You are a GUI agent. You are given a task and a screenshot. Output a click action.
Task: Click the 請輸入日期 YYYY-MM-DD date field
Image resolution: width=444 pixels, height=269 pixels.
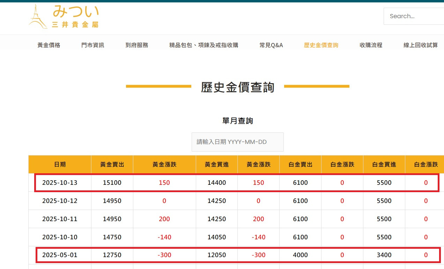tap(237, 142)
